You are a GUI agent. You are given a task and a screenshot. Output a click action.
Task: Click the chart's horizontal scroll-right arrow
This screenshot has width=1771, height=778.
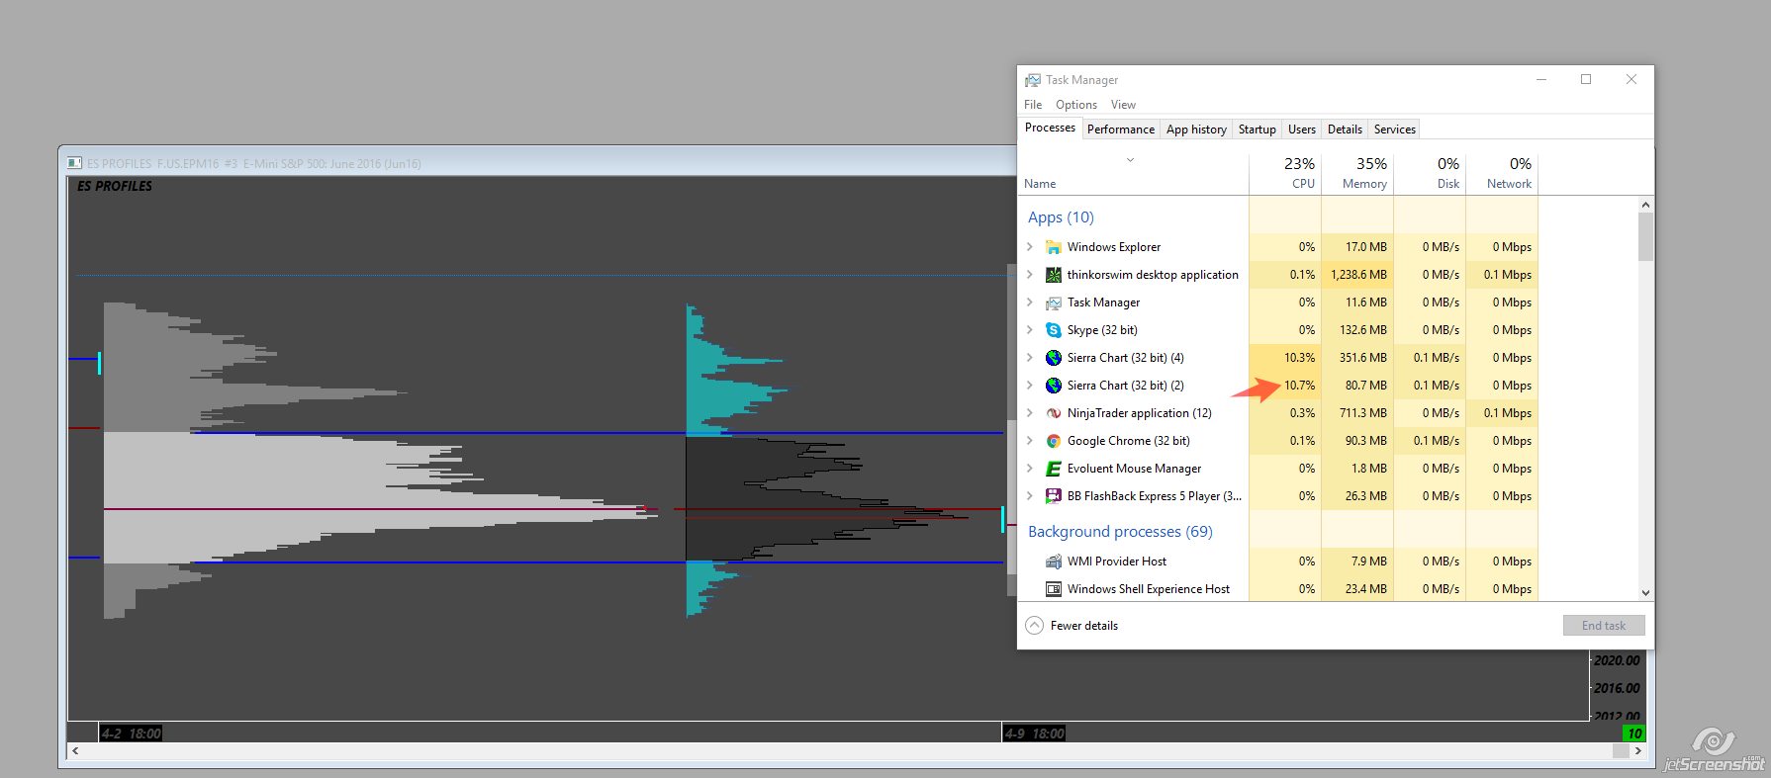pos(1639,751)
